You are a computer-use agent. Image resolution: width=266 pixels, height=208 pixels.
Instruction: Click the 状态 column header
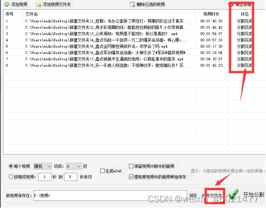(244, 14)
